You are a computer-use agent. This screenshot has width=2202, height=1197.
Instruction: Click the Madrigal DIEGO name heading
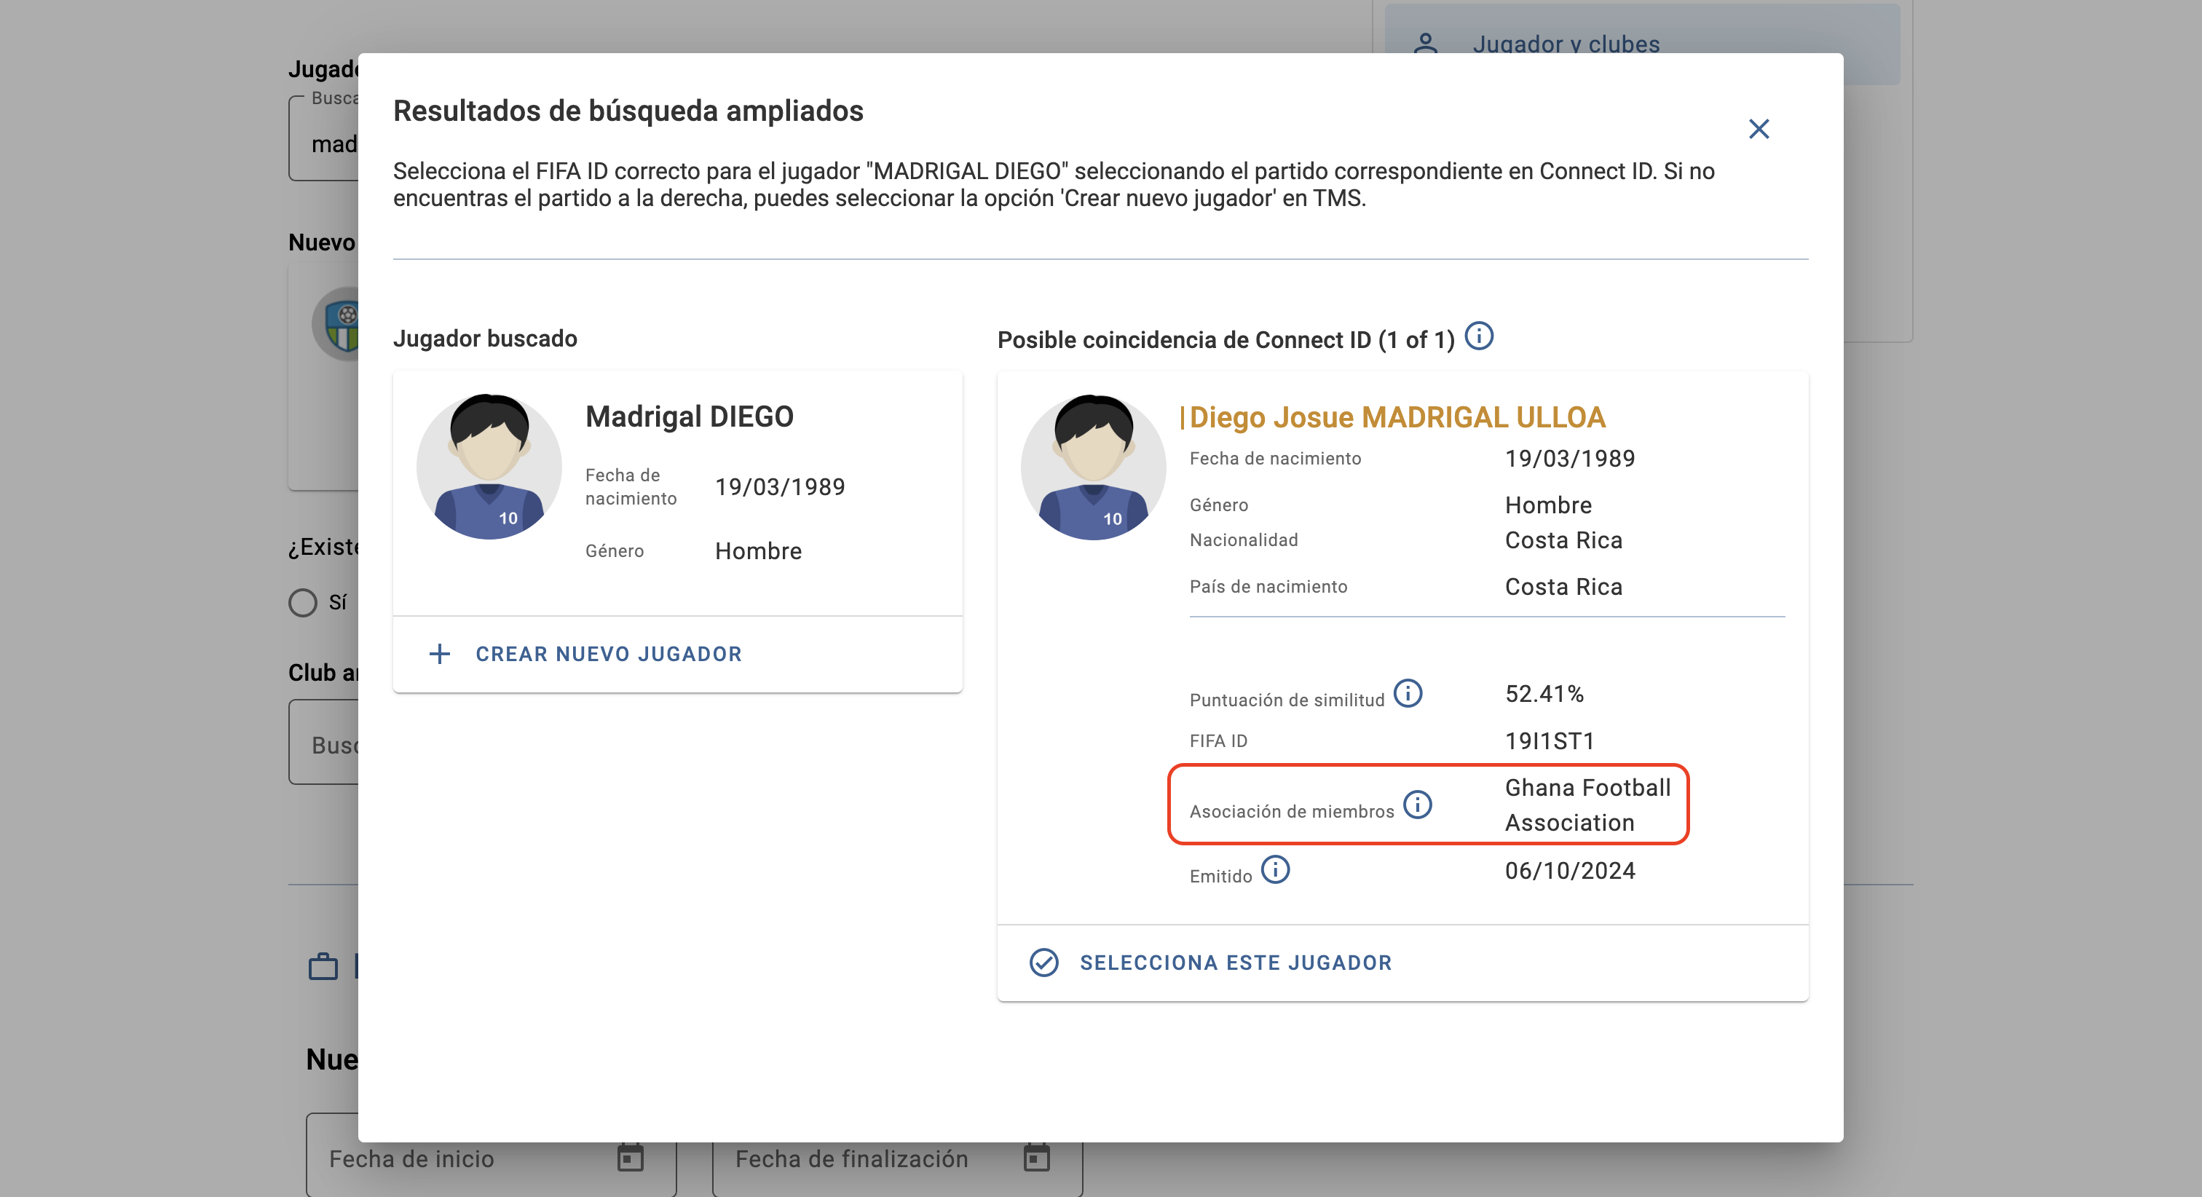pyautogui.click(x=689, y=416)
